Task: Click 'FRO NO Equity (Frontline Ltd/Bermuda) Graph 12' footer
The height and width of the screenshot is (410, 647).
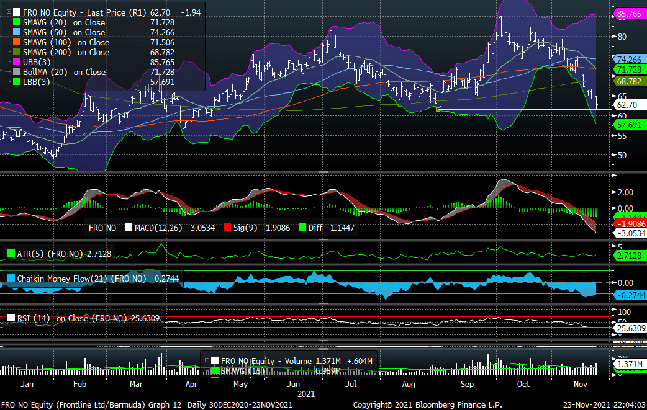Action: pyautogui.click(x=92, y=404)
